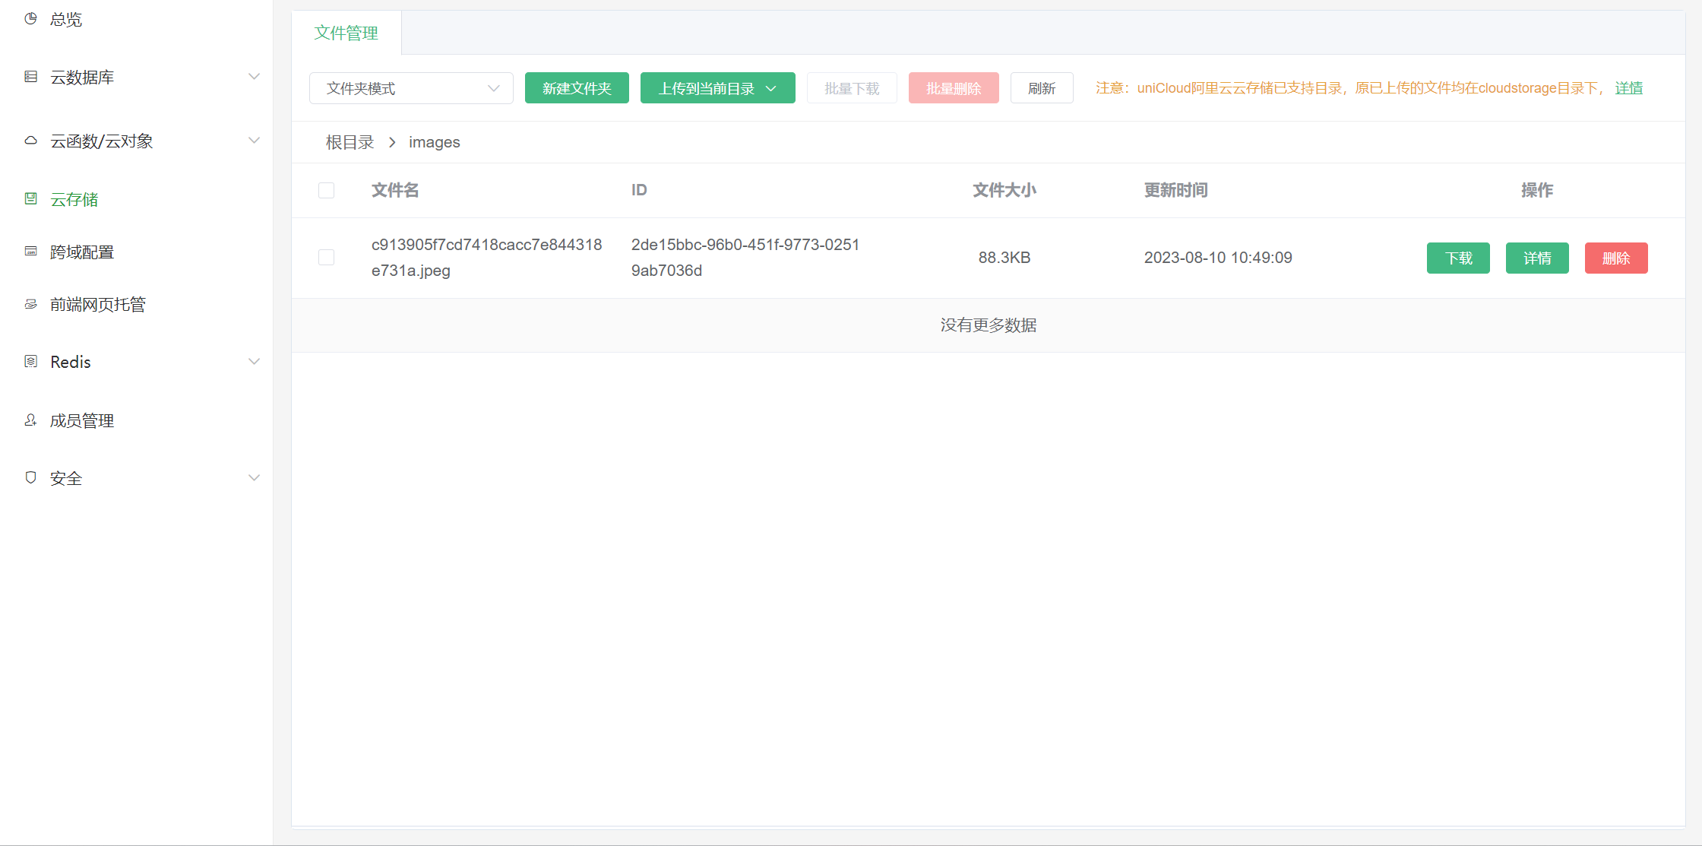This screenshot has width=1702, height=846.
Task: Click the 云函数/云对象 cloud icon
Action: [30, 141]
